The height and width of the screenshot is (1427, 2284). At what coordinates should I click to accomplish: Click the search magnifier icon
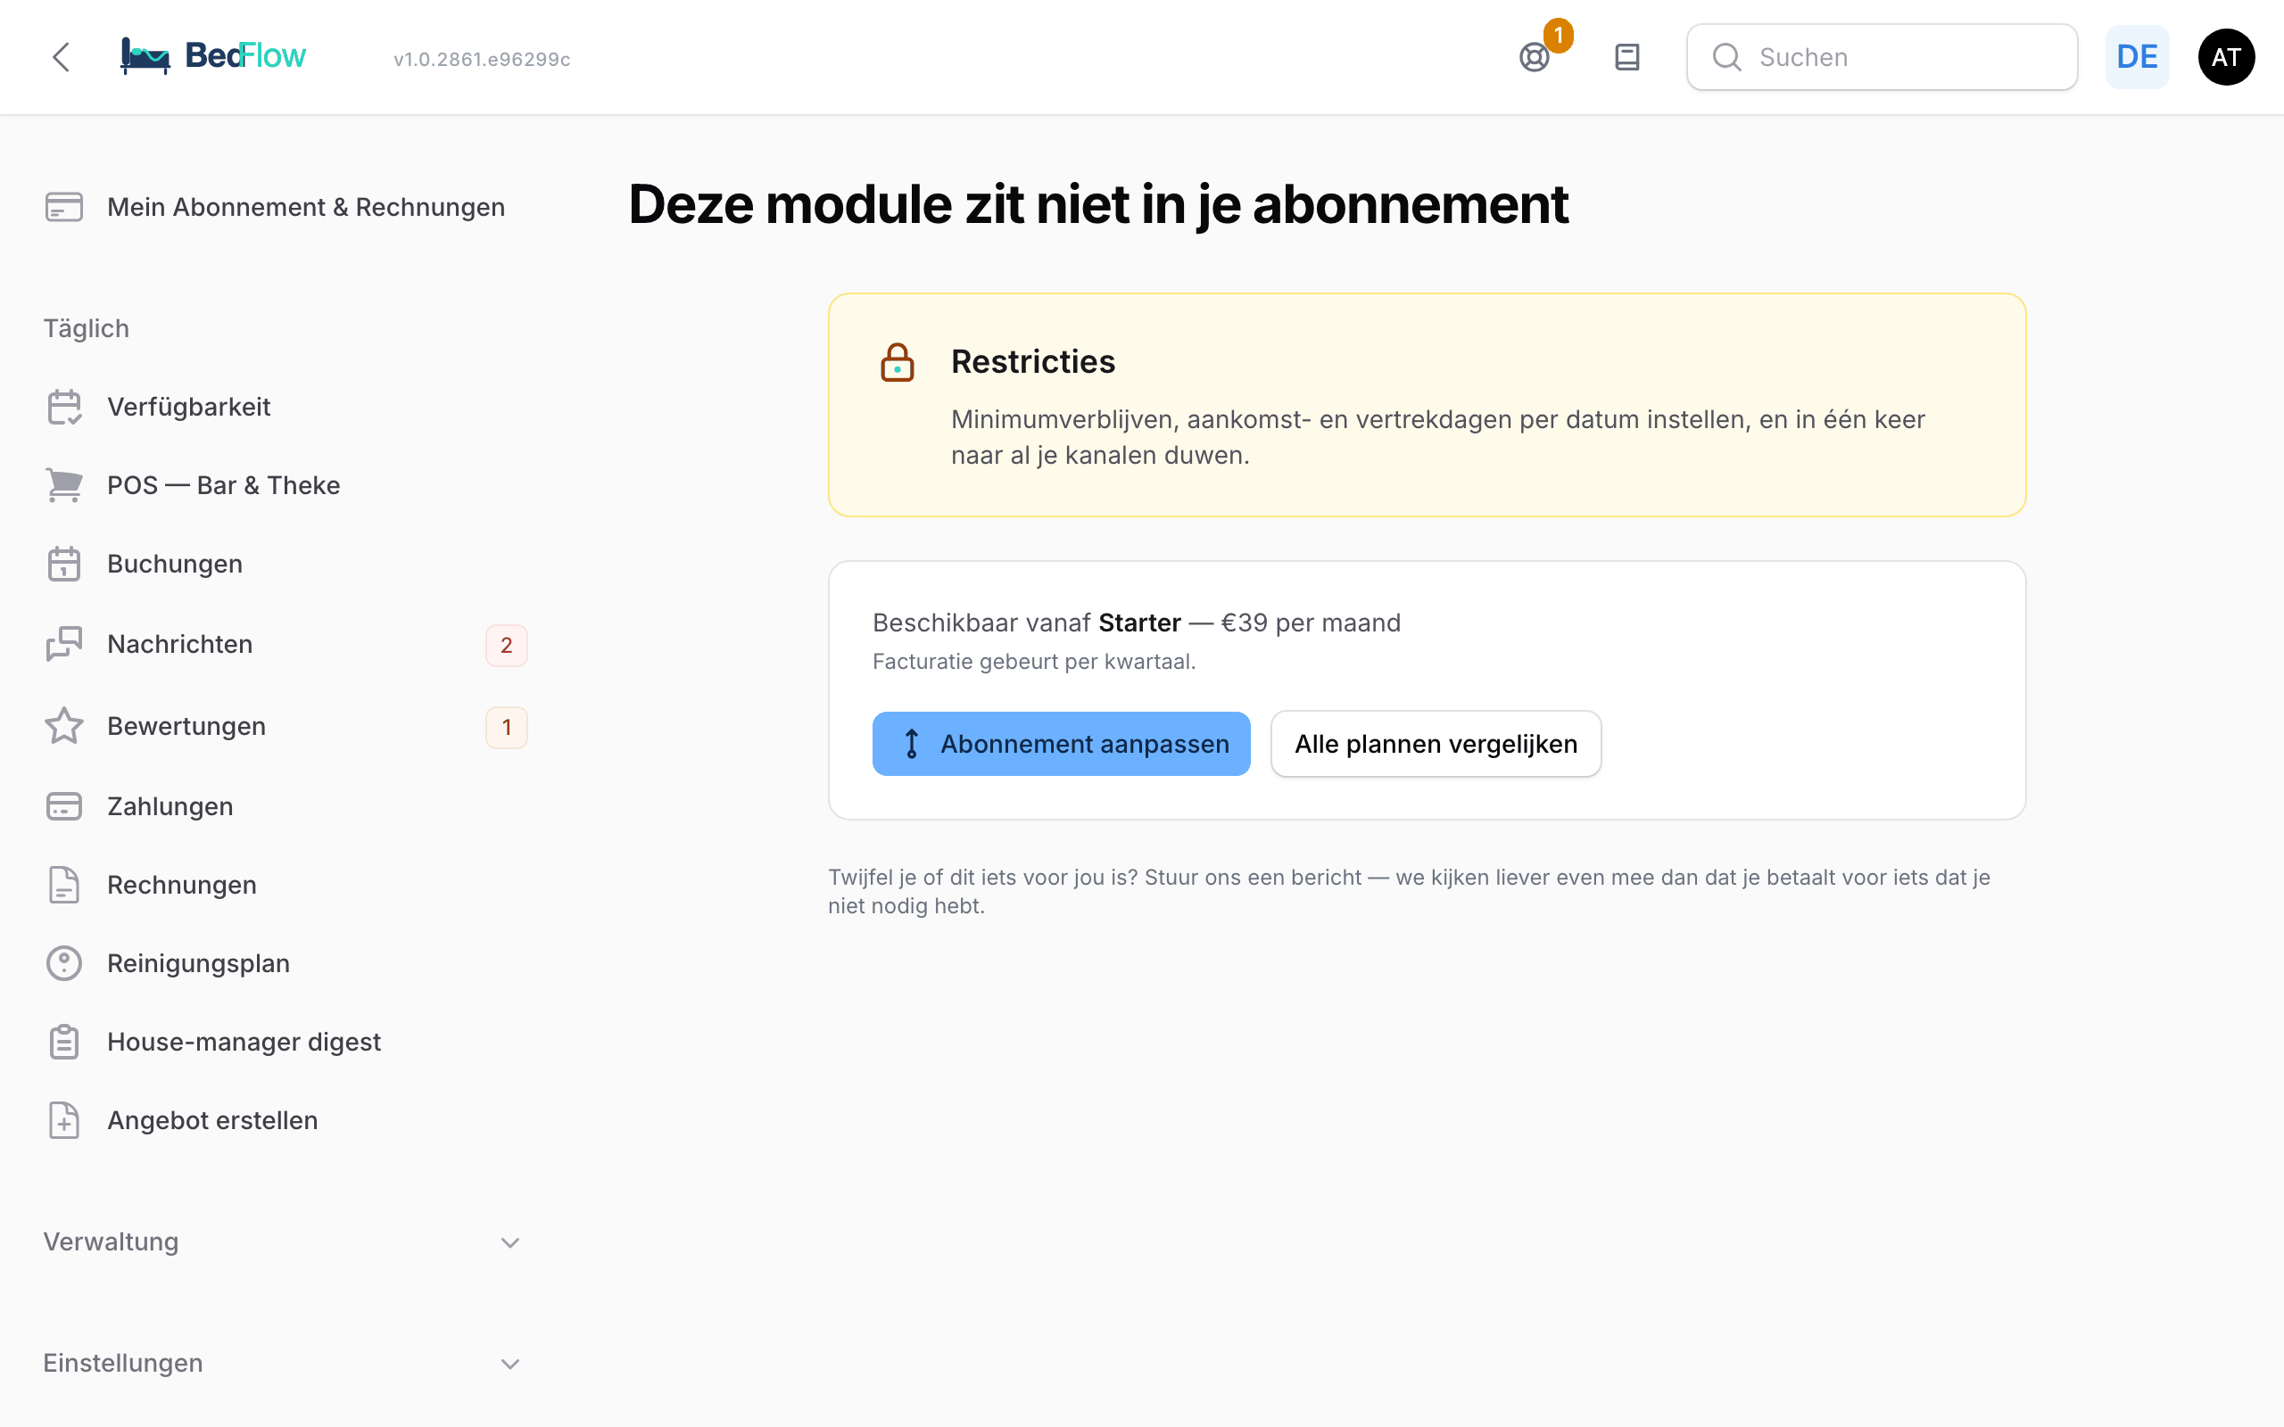point(1726,58)
